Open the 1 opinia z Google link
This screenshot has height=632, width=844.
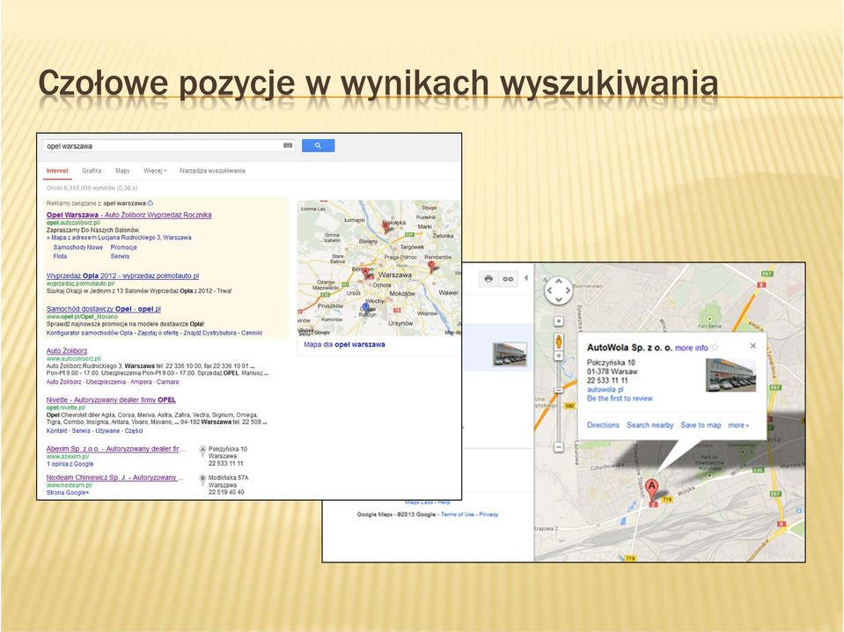coord(70,464)
